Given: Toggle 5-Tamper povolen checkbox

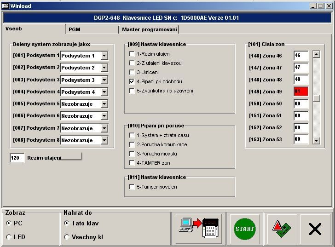Looking at the screenshot, I should 132,187.
